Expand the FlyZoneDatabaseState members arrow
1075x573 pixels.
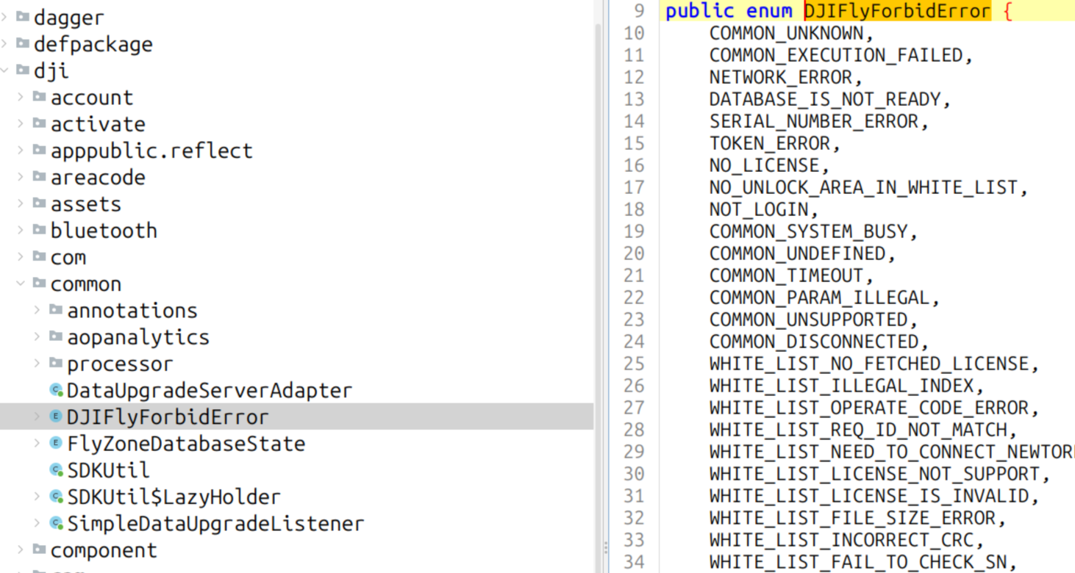click(37, 443)
